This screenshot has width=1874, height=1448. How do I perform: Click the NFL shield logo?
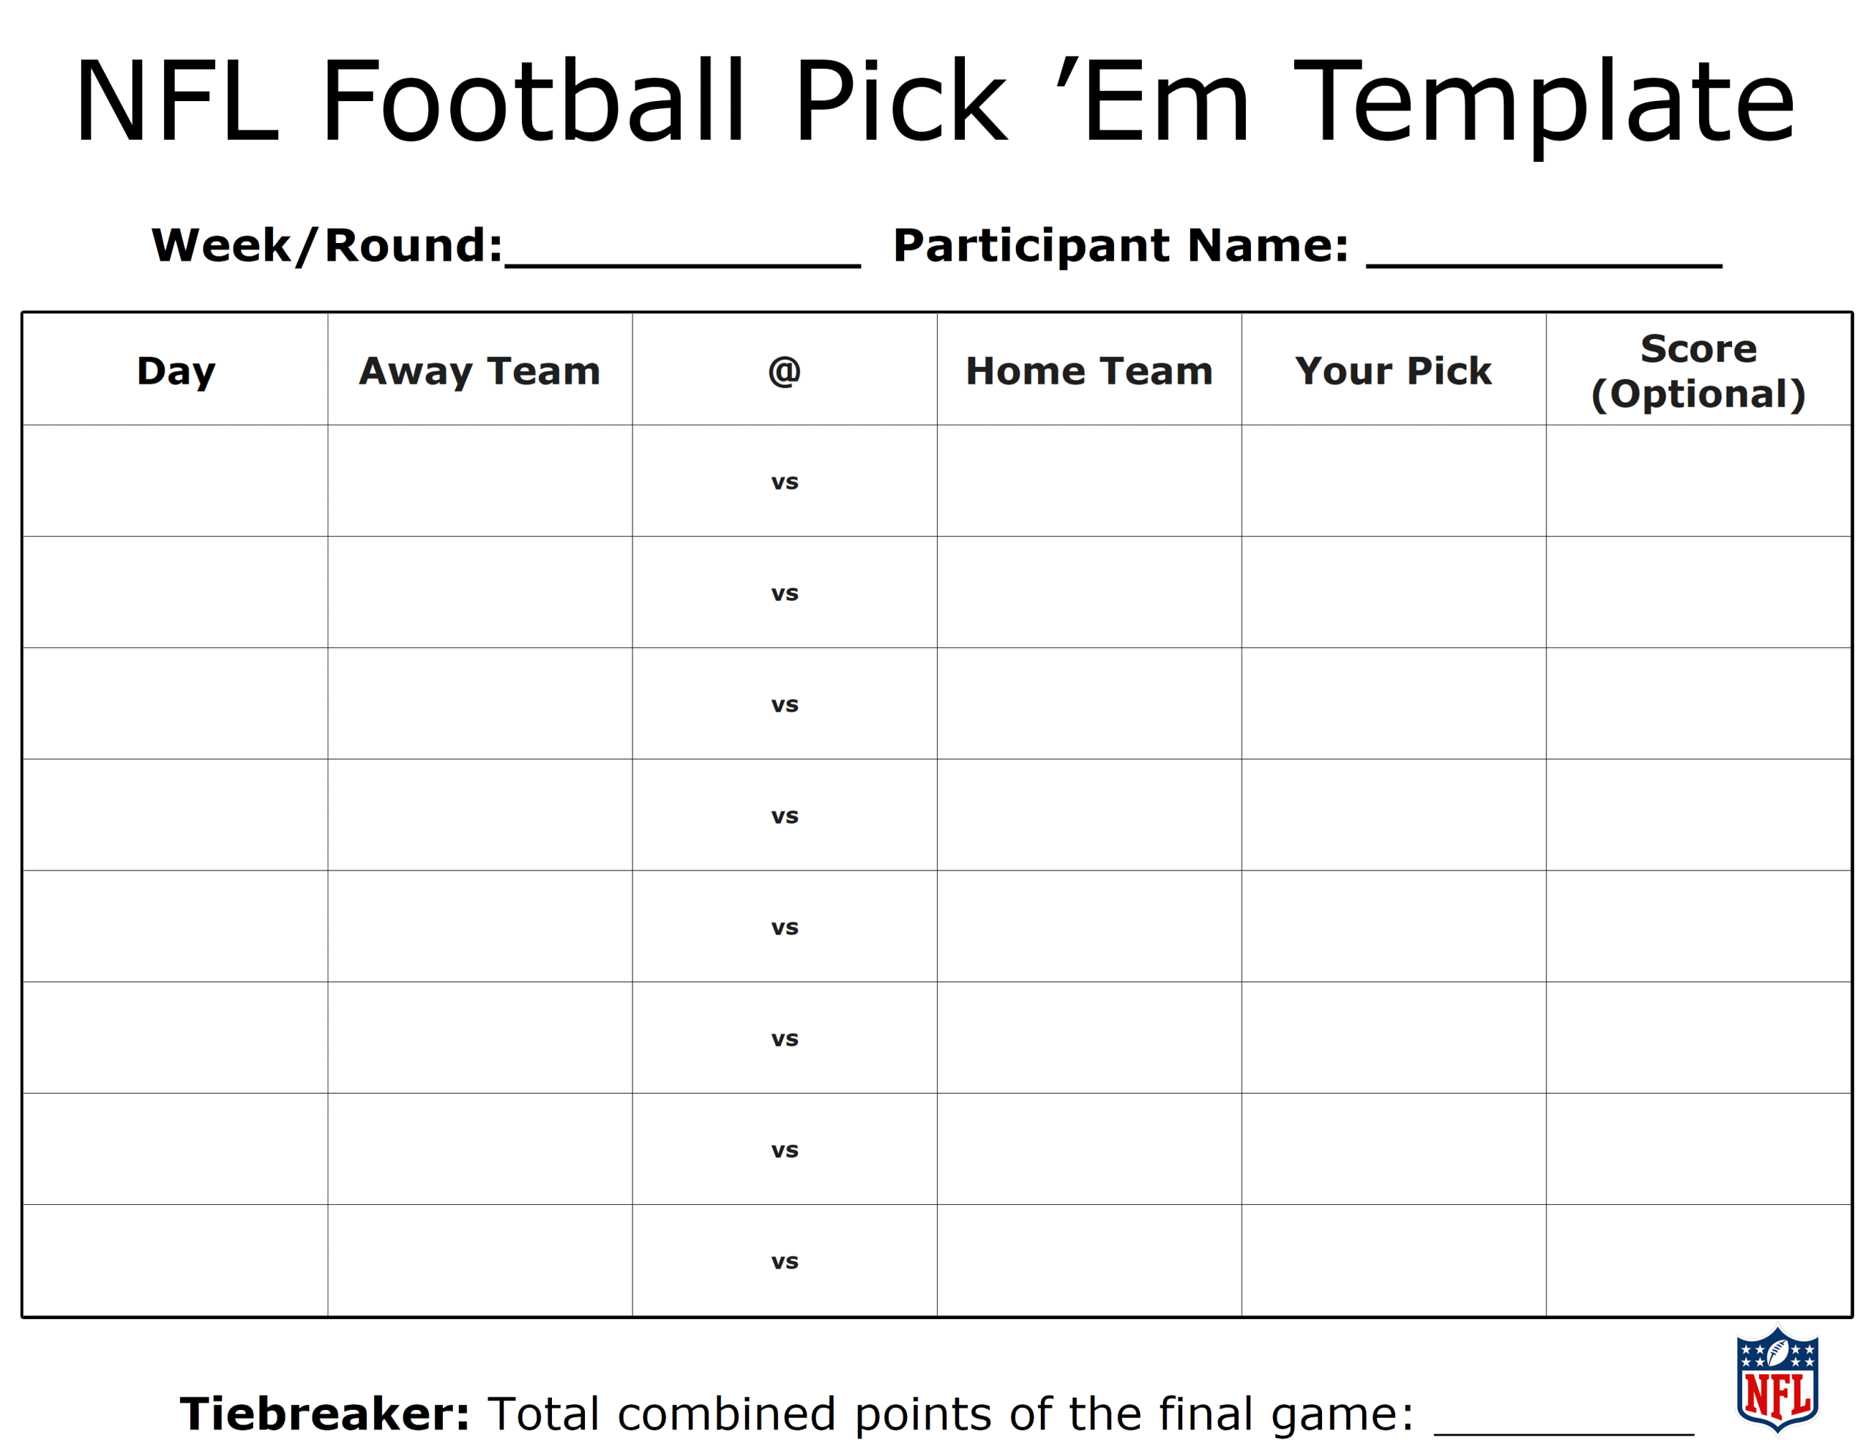point(1777,1380)
